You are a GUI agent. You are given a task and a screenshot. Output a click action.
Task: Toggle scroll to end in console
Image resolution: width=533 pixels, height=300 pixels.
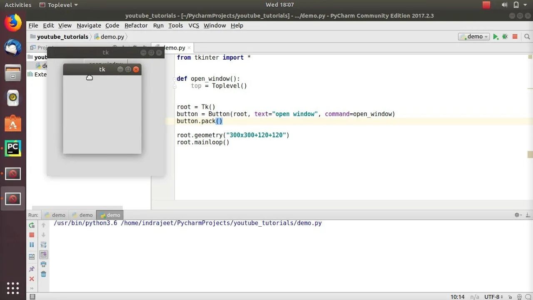click(43, 255)
